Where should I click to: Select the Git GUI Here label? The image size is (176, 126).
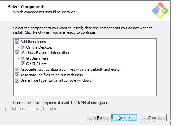point(36,64)
